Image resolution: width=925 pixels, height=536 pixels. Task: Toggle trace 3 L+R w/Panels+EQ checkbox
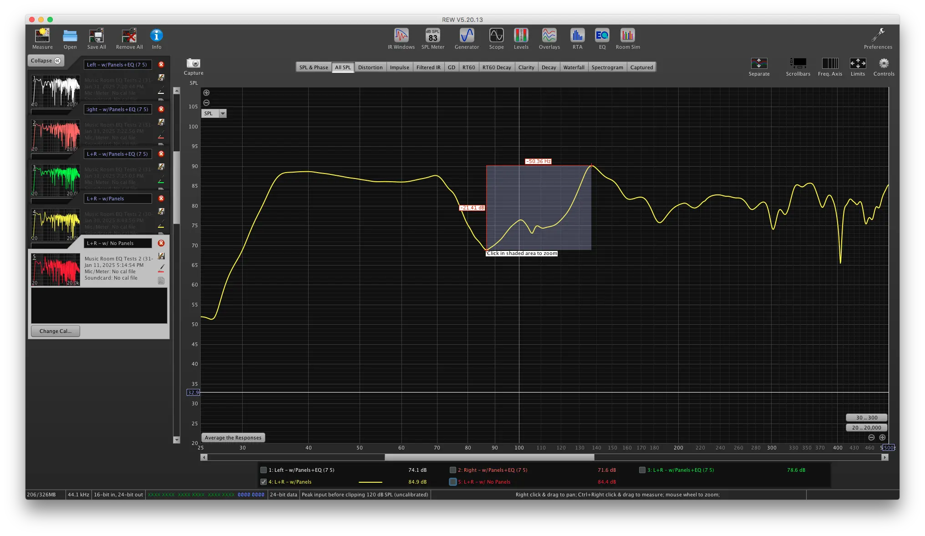click(x=642, y=470)
